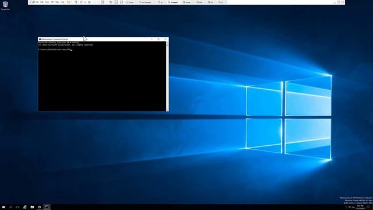Open File Explorer from the taskbar
The image size is (373, 210).
[32, 207]
